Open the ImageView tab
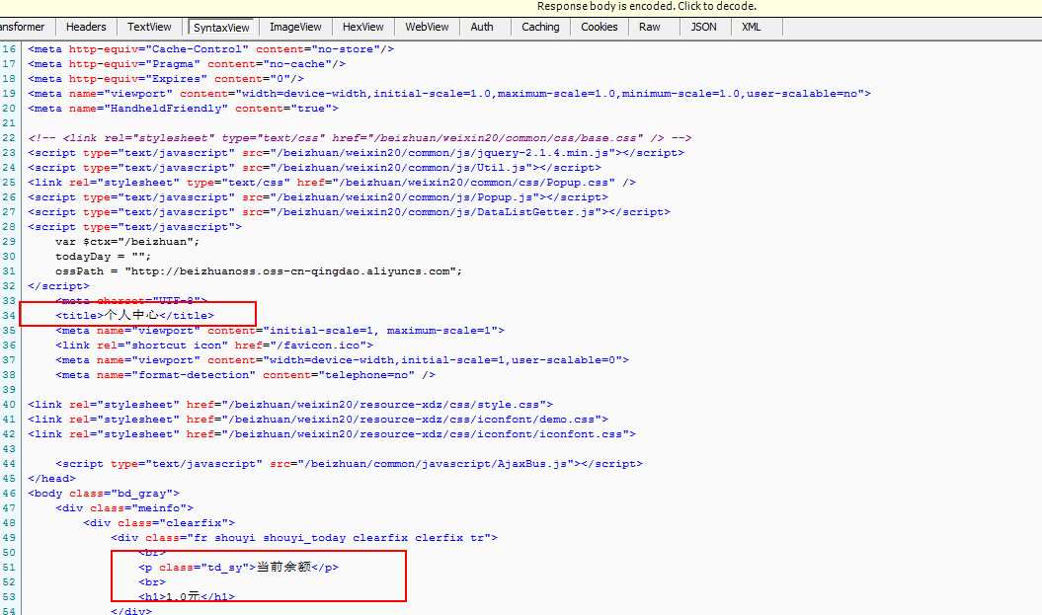Viewport: 1042px width, 615px height. click(x=295, y=28)
